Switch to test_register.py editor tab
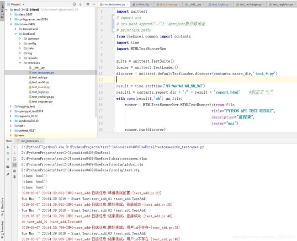Screen dimensions: 297x241 click(x=281, y=4)
